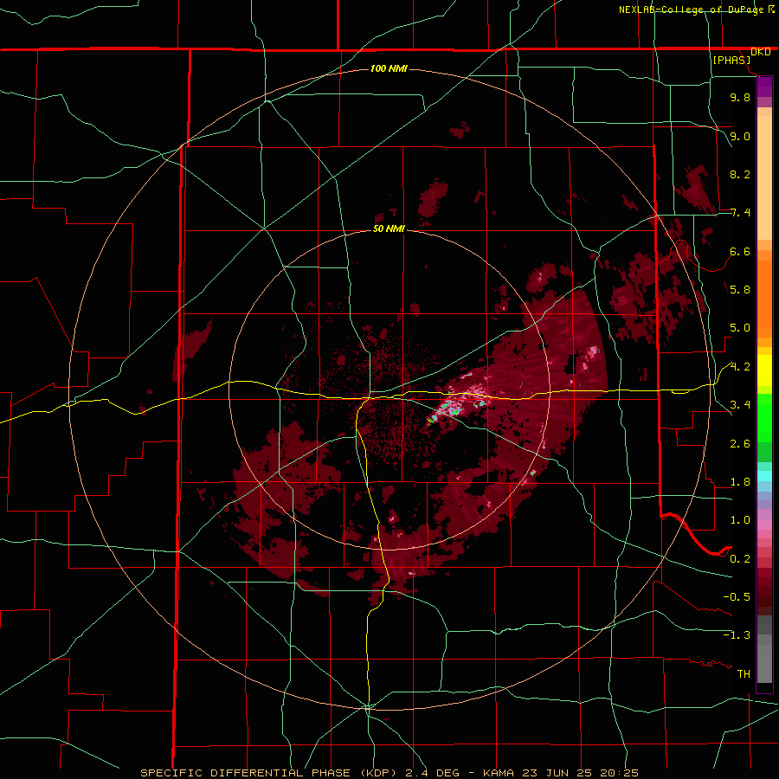Viewport: 779px width, 779px height.
Task: Click the 6.6 scale value
Action: point(740,251)
